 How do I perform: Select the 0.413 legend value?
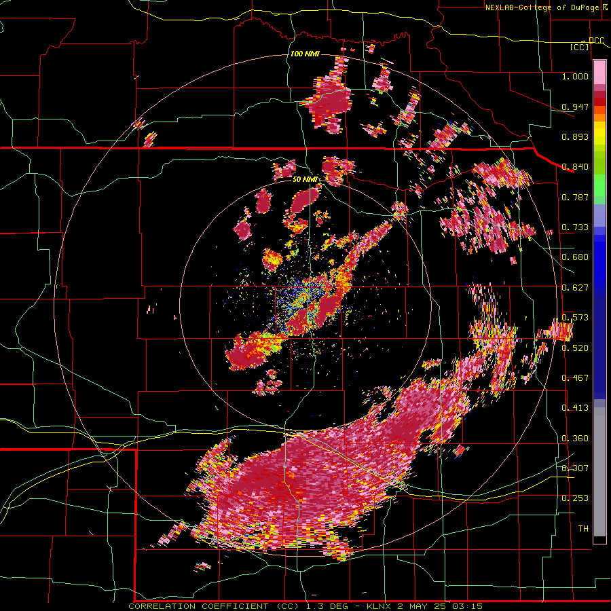click(575, 408)
